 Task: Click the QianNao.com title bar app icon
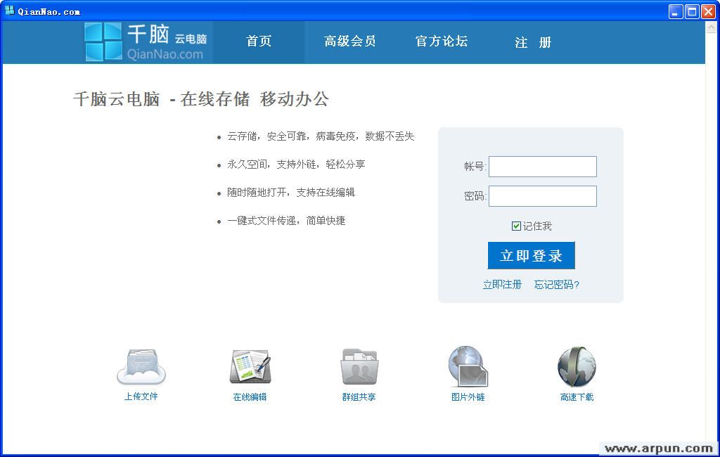click(x=9, y=11)
